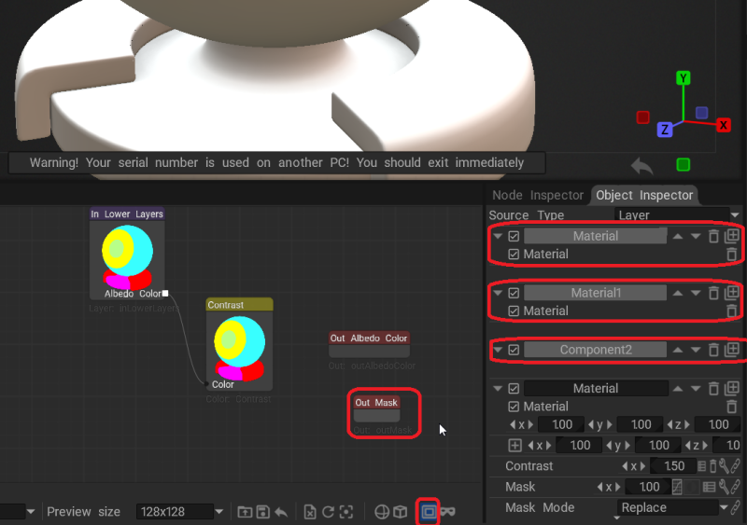Toggle the header checkbox of the Material layer above Material1
This screenshot has width=747, height=525.
click(514, 236)
